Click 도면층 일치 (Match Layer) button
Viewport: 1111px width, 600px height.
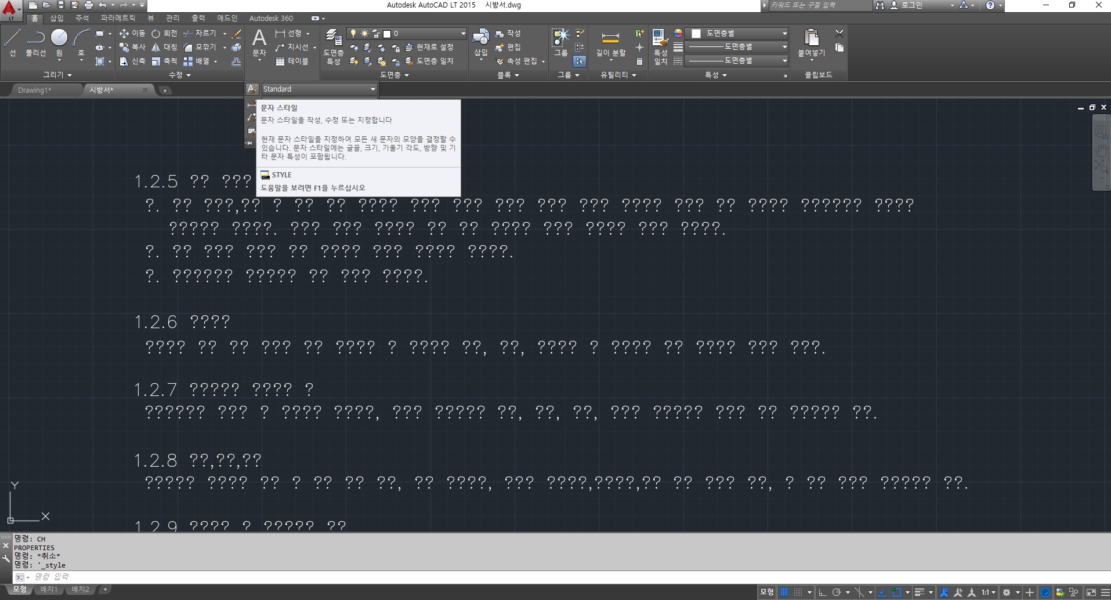pos(429,61)
